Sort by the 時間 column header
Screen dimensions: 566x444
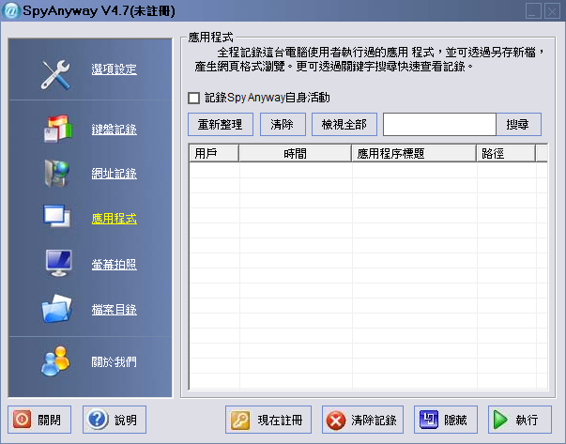[x=295, y=152]
